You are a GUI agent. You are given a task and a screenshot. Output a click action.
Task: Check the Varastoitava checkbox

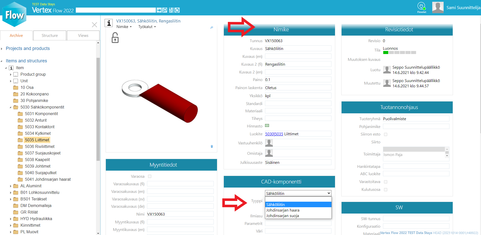[386, 182]
